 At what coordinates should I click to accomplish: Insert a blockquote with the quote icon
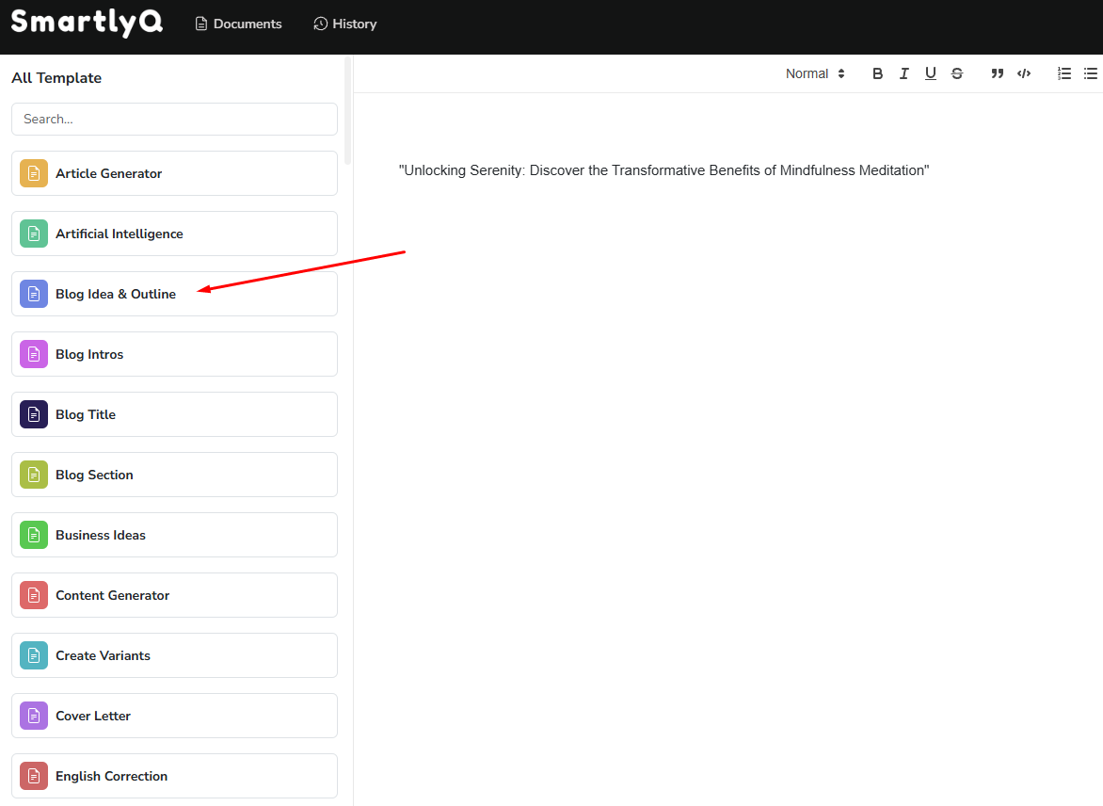pos(997,73)
